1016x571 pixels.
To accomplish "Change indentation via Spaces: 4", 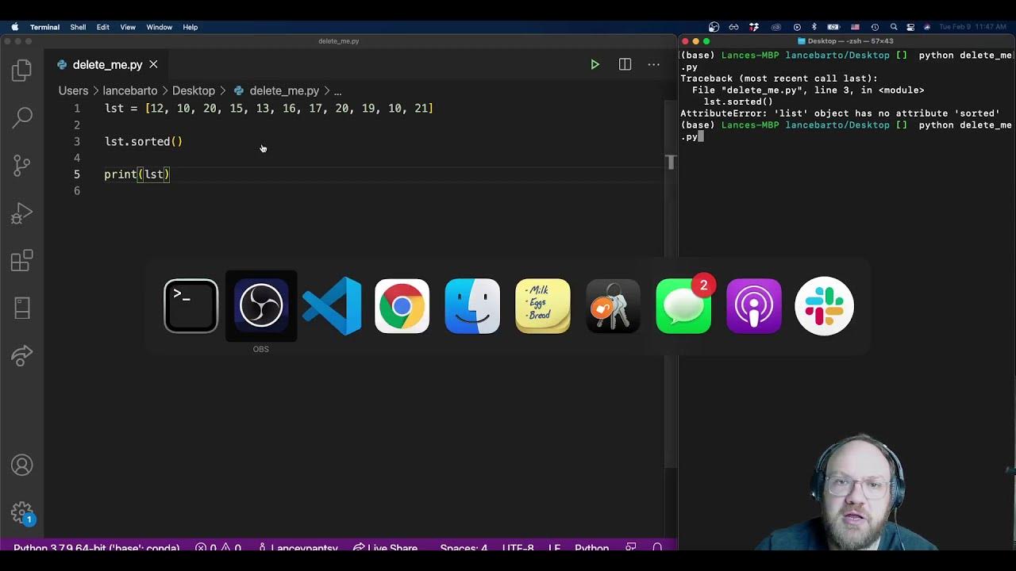I will [x=464, y=548].
